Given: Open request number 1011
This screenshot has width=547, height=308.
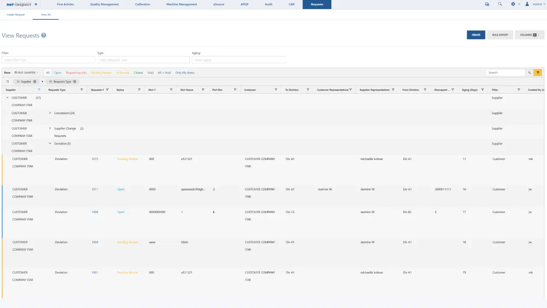Looking at the screenshot, I should click(94, 189).
